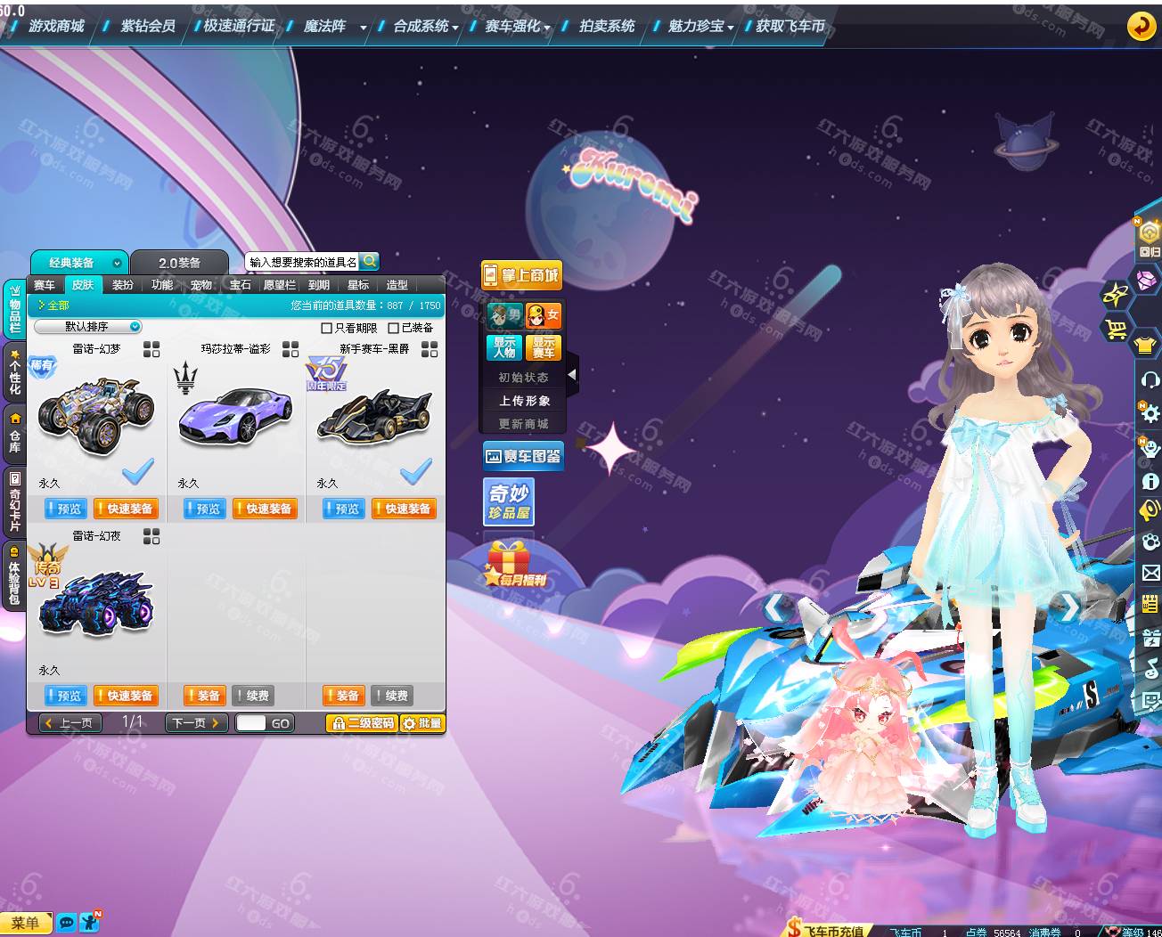This screenshot has height=937, width=1162.
Task: Open the settings gear icon in sidebar
Action: pyautogui.click(x=1150, y=411)
